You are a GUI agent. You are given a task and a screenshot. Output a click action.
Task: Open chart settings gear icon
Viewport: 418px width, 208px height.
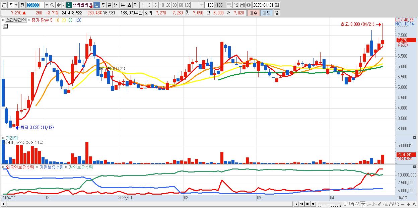tap(249, 5)
